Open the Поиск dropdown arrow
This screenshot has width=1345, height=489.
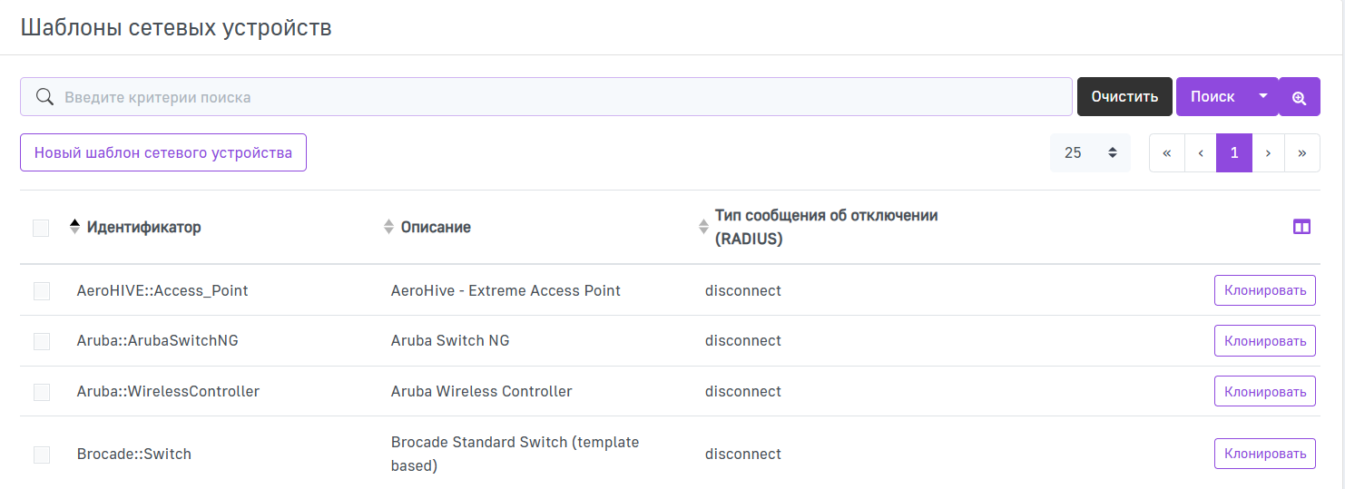pos(1262,96)
